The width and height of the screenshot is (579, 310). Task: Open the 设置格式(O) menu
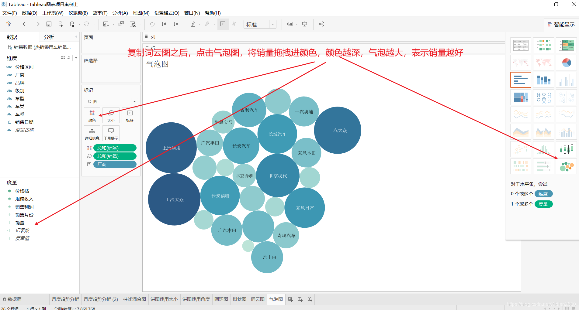[x=167, y=13]
